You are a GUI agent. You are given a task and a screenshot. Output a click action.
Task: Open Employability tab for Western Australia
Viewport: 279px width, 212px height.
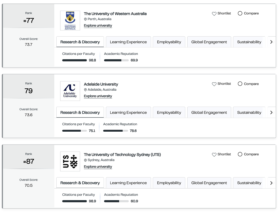coord(169,42)
